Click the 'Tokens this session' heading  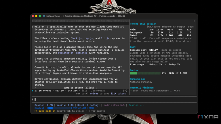click(x=143, y=24)
